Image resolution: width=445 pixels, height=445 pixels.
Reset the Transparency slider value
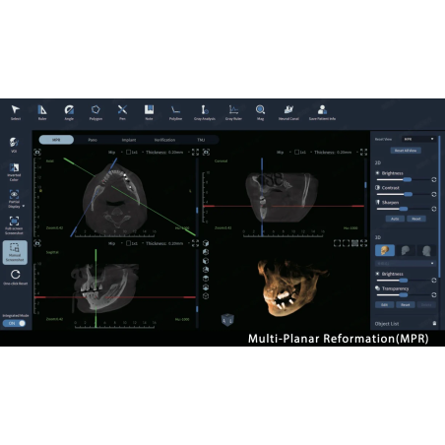434,294
